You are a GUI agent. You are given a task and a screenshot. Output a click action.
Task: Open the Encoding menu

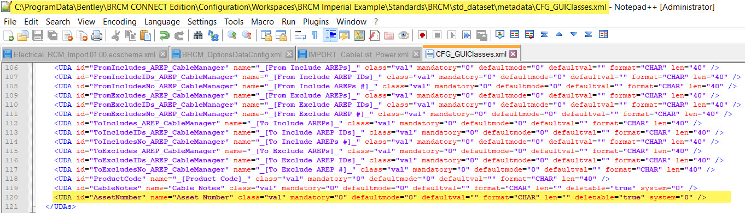(120, 22)
